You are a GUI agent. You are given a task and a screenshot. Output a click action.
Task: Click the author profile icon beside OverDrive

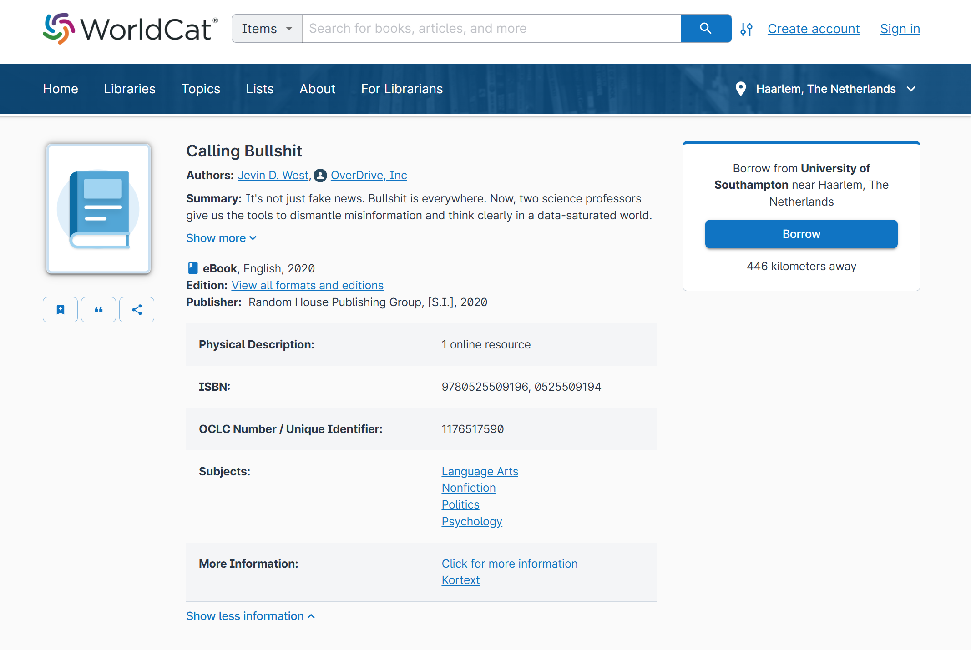[320, 176]
